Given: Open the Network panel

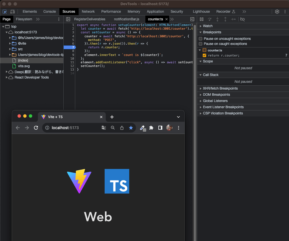Looking at the screenshot, I should pos(88,12).
